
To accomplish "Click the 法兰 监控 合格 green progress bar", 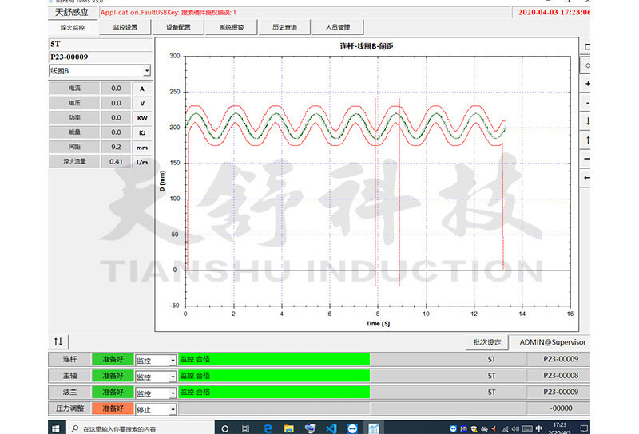I will tap(274, 392).
